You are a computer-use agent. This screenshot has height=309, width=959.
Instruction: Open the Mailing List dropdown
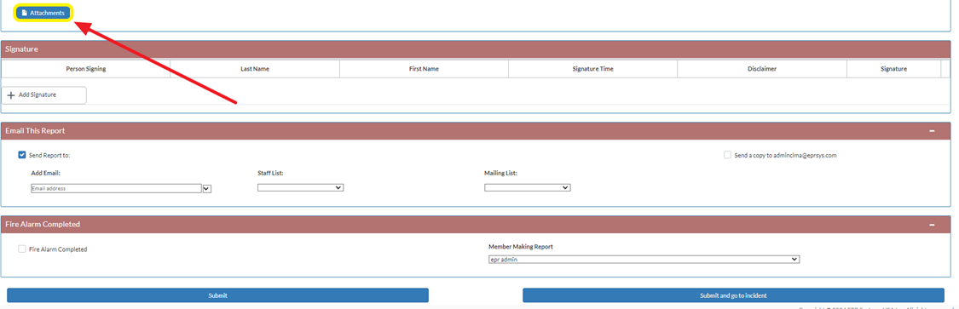click(527, 187)
